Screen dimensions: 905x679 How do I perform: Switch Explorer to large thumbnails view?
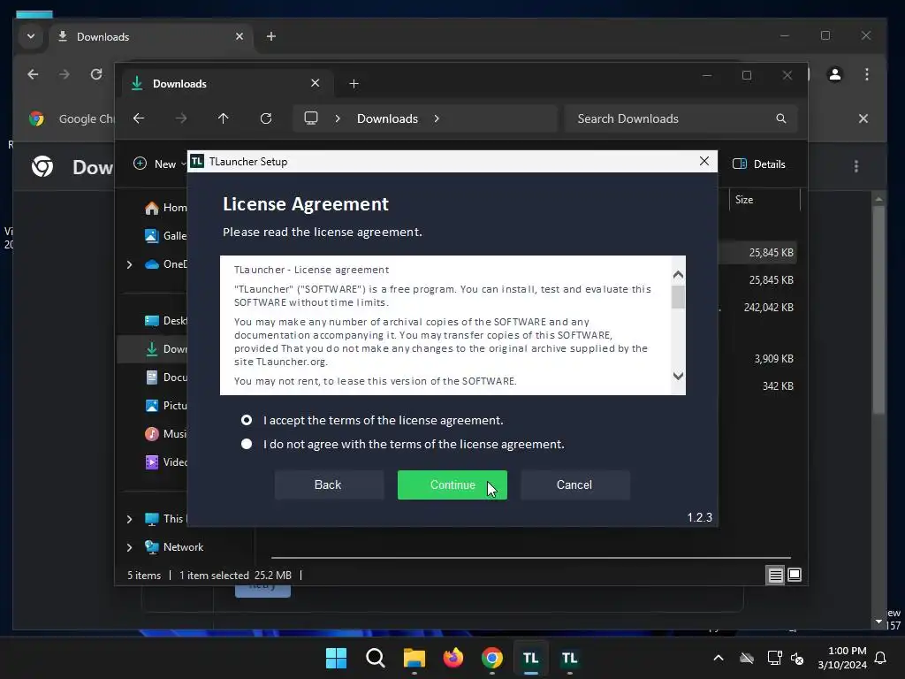(x=795, y=575)
